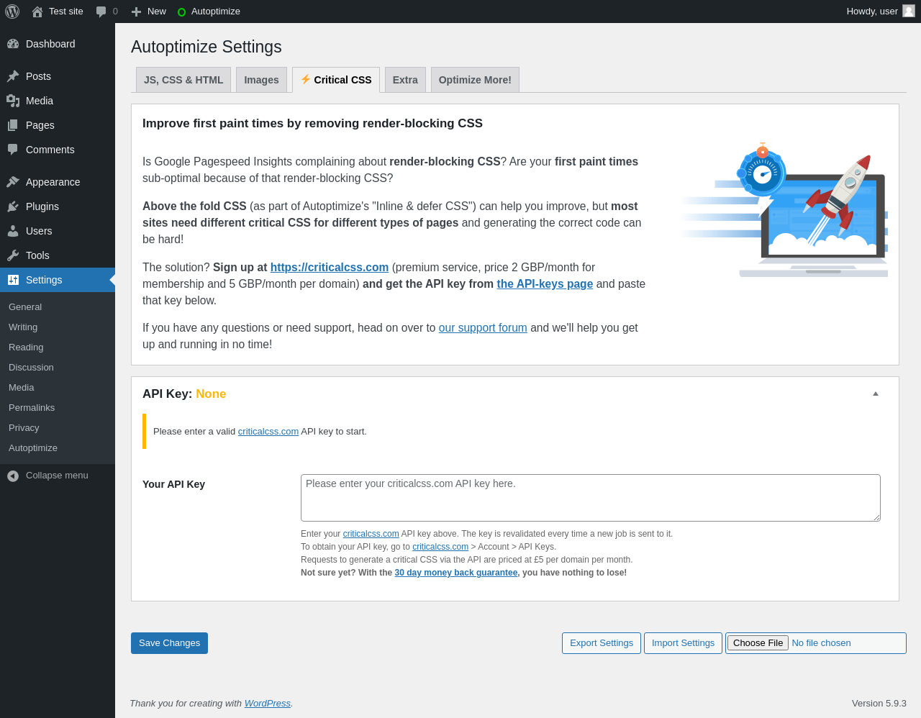921x718 pixels.
Task: Click the Autoptimize green circle icon
Action: pos(181,12)
